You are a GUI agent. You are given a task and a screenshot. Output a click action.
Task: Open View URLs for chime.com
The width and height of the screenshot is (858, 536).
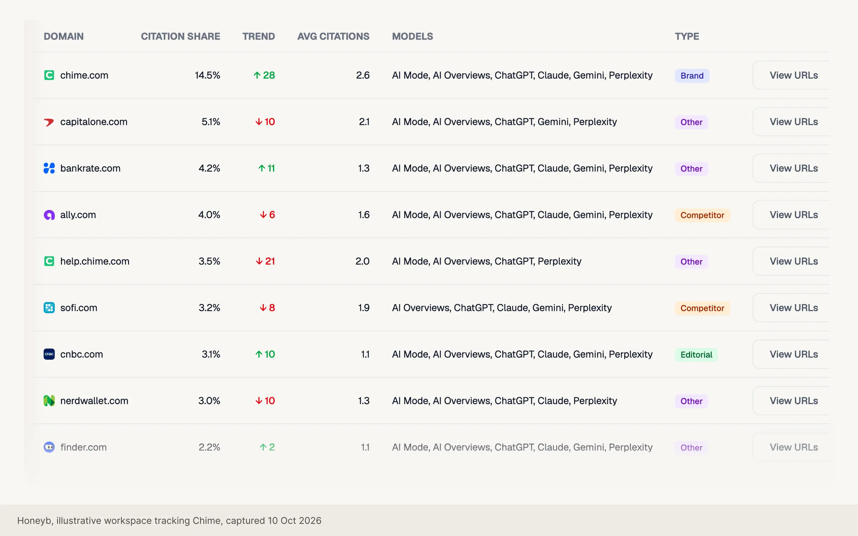point(791,75)
